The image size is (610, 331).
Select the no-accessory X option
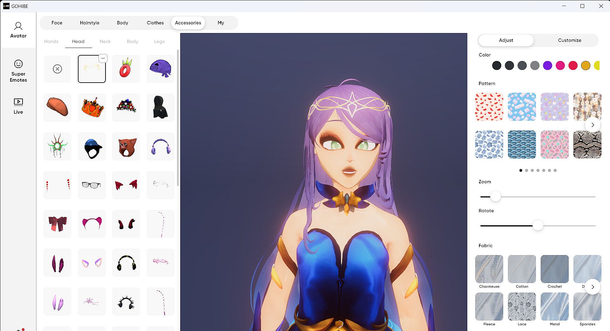[x=58, y=69]
